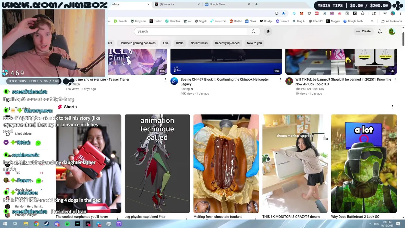Click the YouTube search magnifier button

point(253,31)
